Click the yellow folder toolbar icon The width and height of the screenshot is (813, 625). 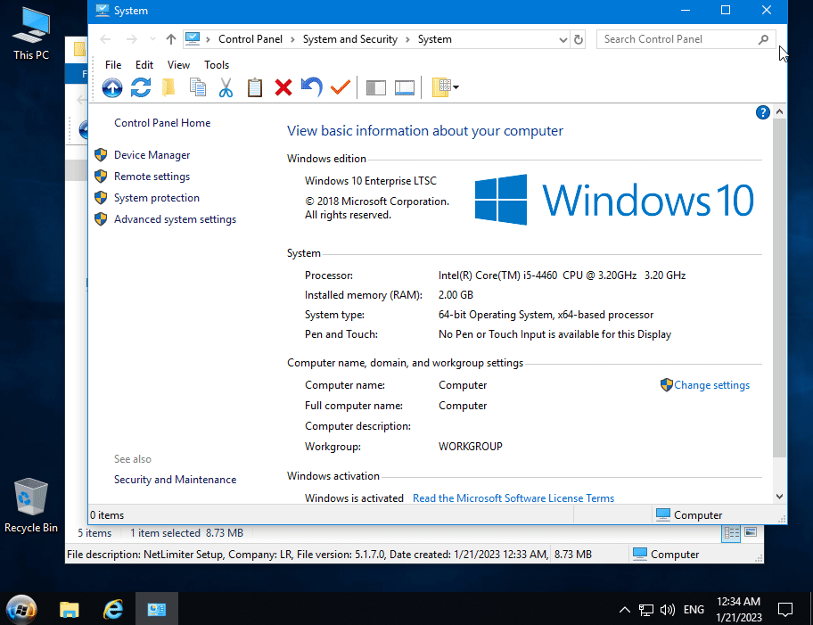(168, 87)
